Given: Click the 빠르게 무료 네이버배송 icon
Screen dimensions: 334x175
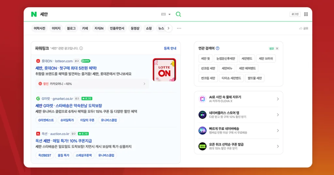Looking at the screenshot, I should (202, 131).
